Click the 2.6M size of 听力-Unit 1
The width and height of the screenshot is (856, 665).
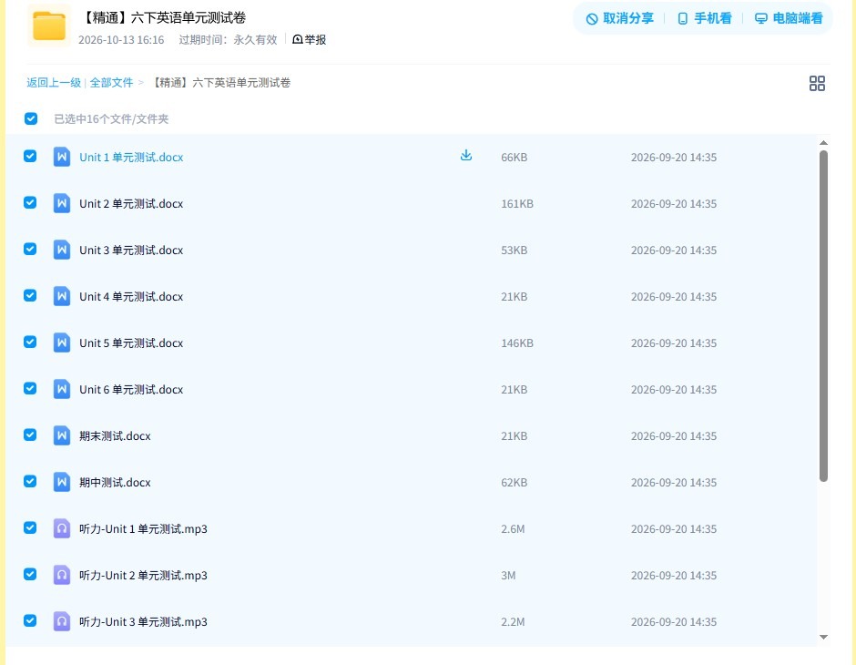coord(513,529)
